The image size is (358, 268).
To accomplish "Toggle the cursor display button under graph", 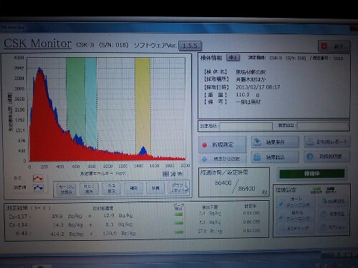I will pyautogui.click(x=67, y=189).
